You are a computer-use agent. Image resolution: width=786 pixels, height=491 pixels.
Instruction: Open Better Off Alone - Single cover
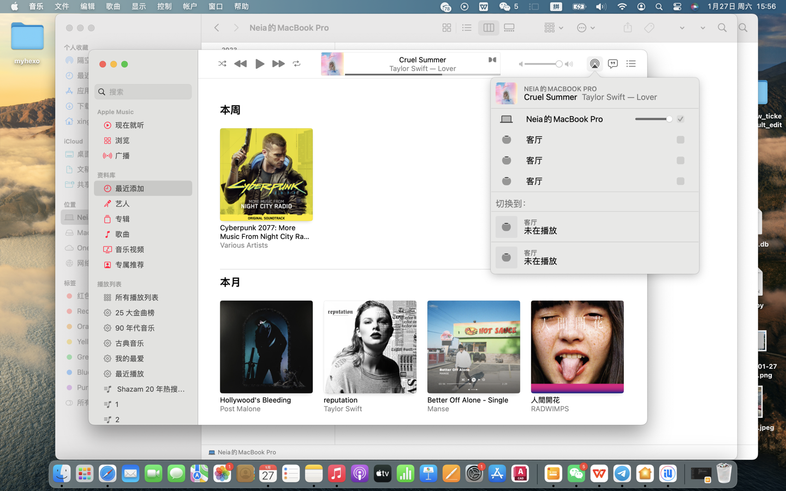474,347
